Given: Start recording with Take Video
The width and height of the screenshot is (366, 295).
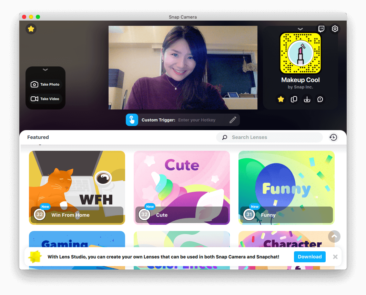Looking at the screenshot, I should tap(45, 99).
